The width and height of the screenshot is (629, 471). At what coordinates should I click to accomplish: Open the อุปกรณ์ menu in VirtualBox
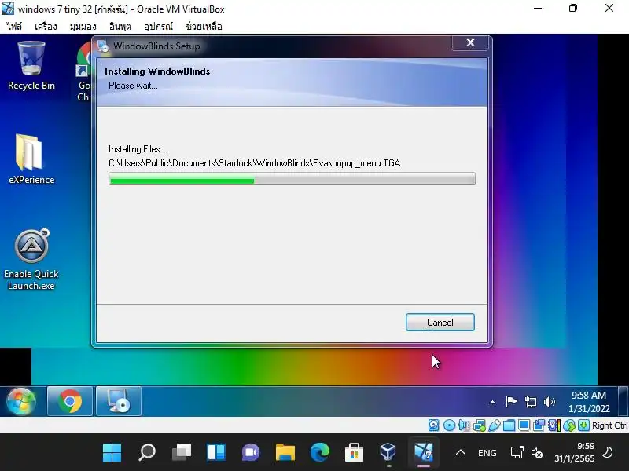[159, 27]
